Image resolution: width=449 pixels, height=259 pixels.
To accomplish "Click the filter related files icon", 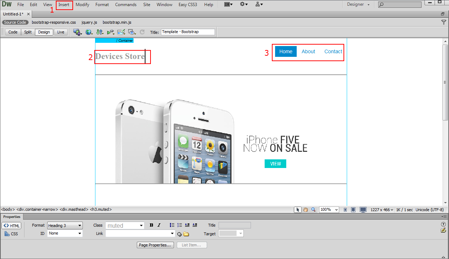I will tap(444, 22).
